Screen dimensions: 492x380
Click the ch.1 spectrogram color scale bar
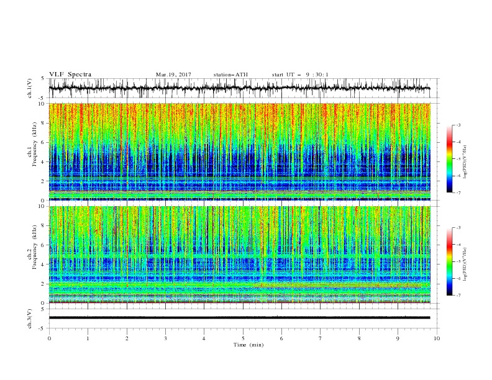coord(449,158)
